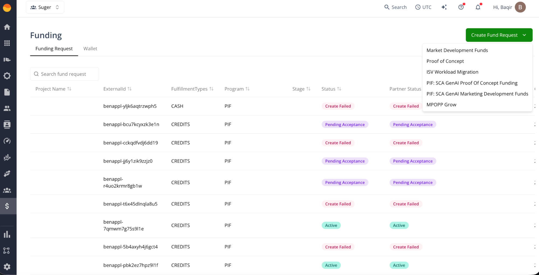The image size is (539, 275).
Task: Select Proof of Concept from the menu
Action: (445, 61)
